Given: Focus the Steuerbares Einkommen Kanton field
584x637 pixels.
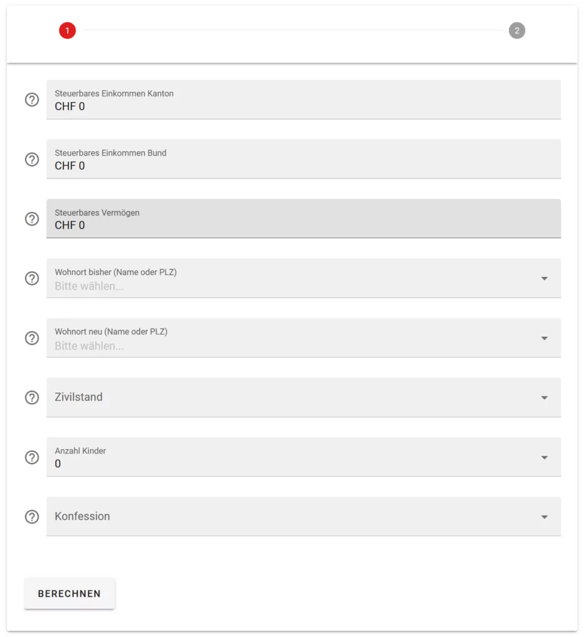Looking at the screenshot, I should [x=303, y=106].
